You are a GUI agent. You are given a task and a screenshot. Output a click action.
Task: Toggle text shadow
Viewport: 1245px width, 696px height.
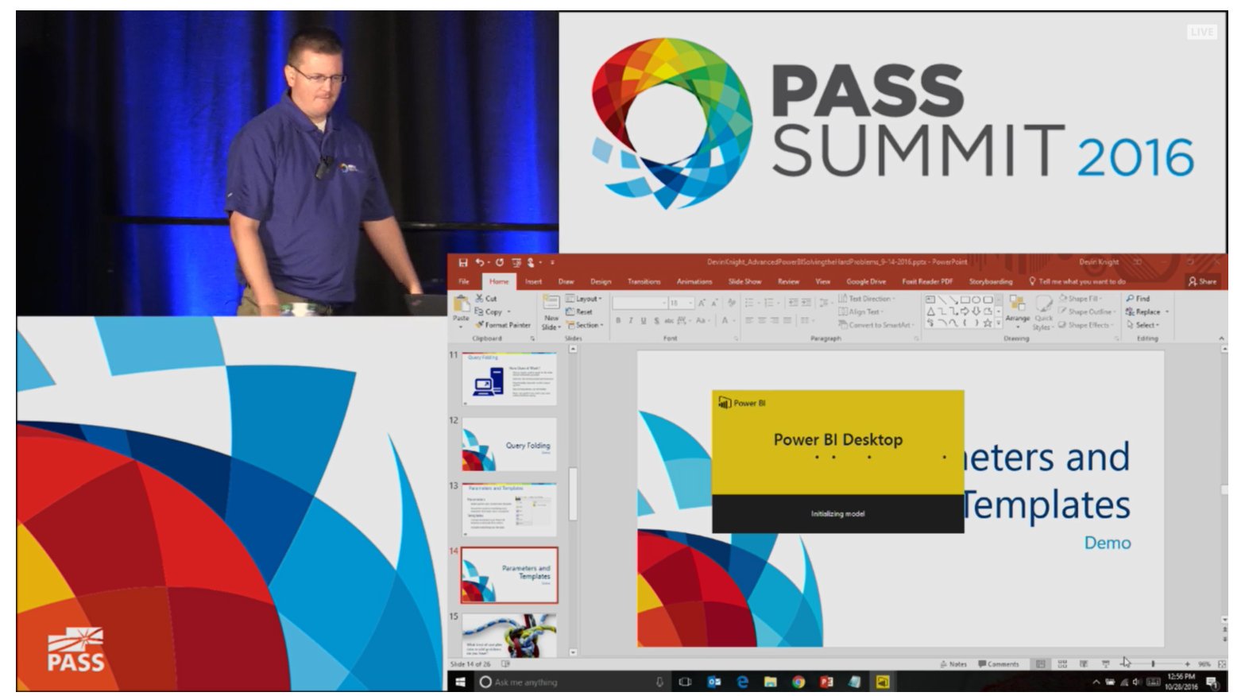coord(656,320)
